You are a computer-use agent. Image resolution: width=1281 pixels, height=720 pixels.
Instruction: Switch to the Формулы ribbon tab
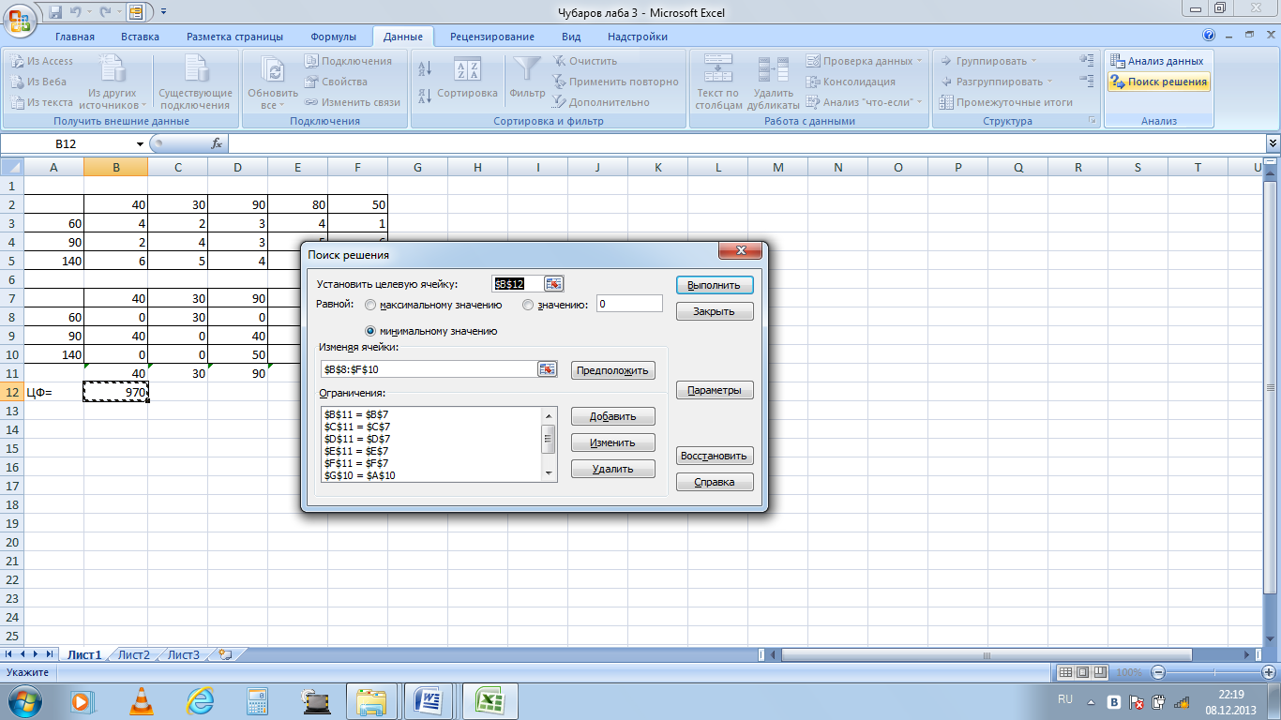(x=333, y=37)
